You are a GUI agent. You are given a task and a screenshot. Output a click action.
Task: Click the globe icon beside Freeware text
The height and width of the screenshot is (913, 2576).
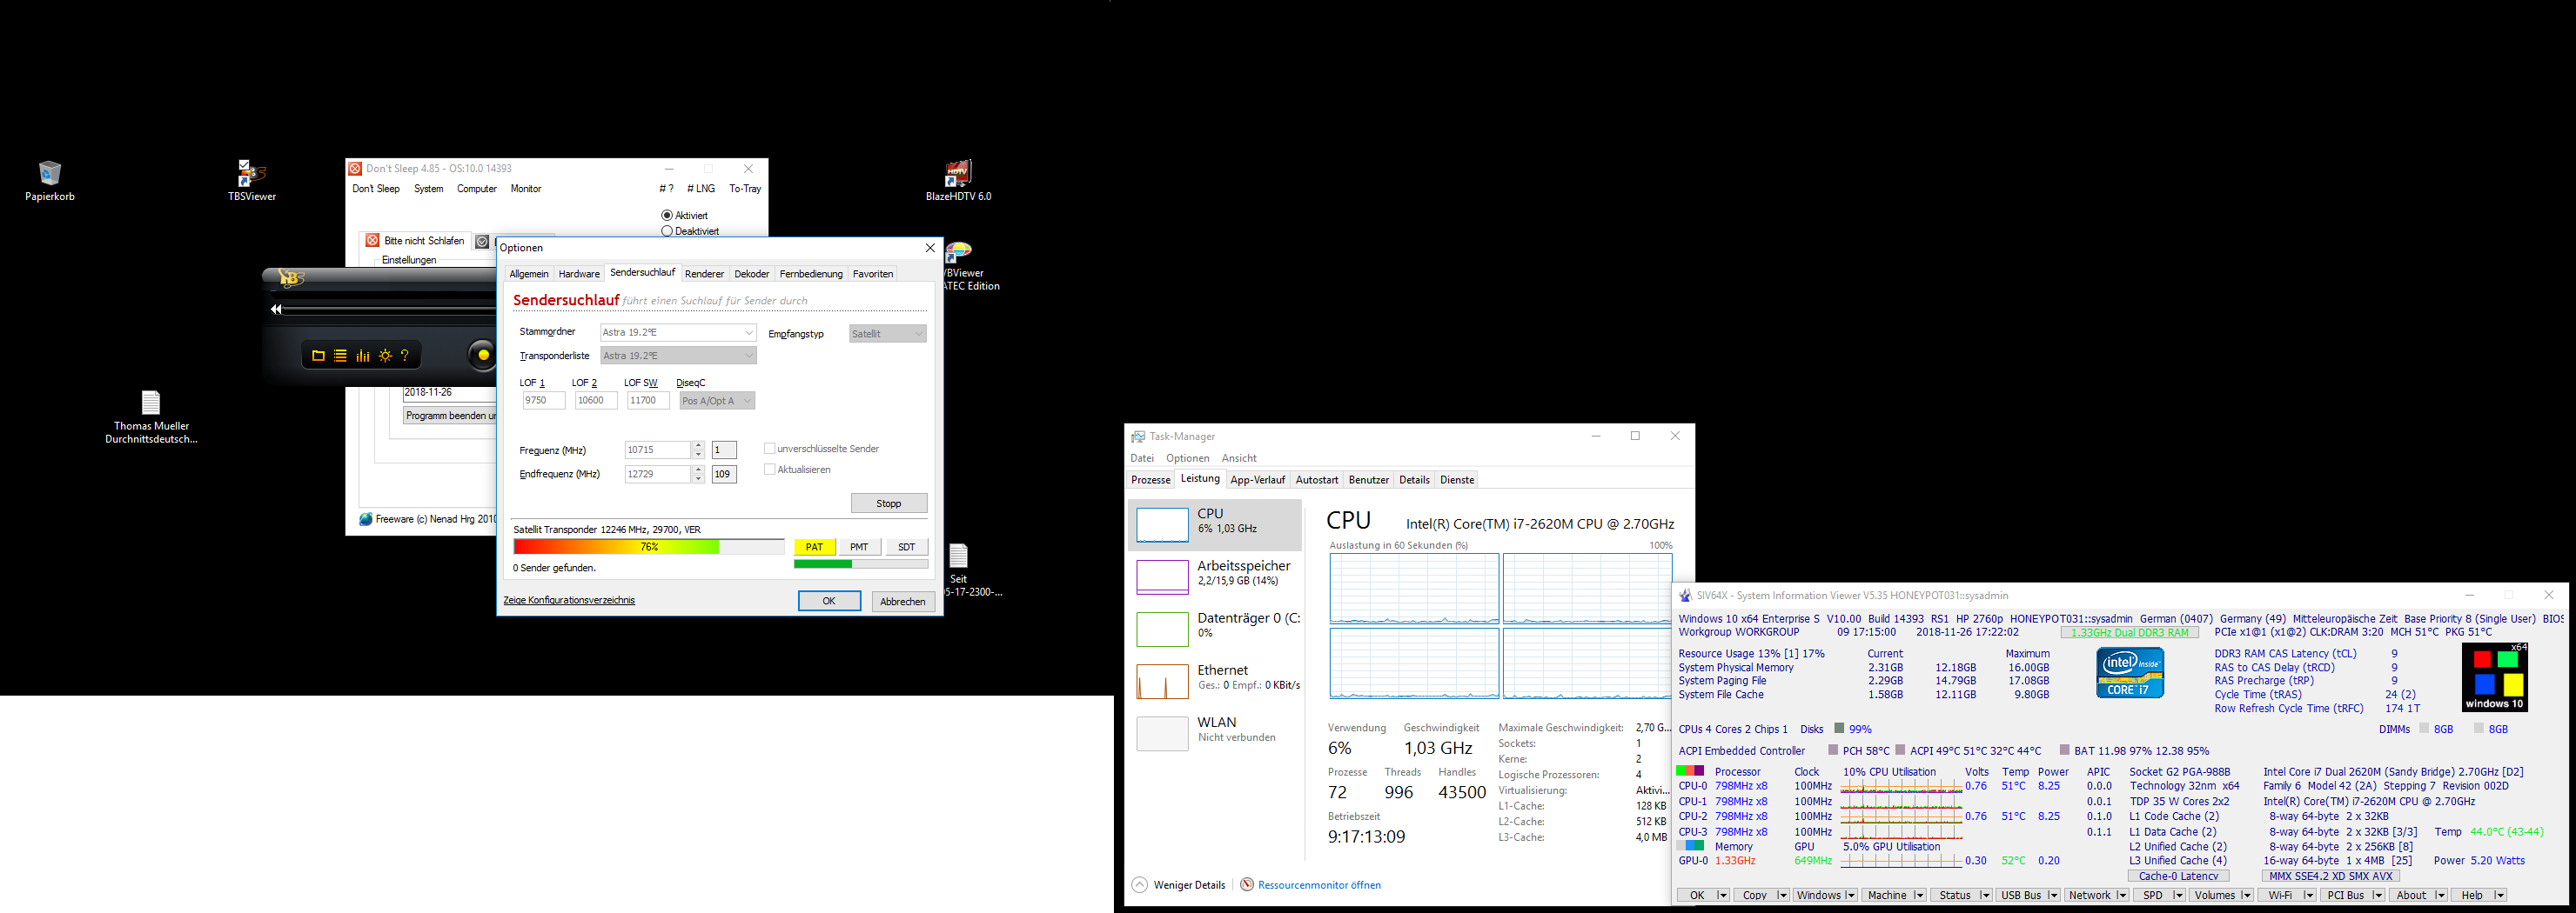coord(366,519)
